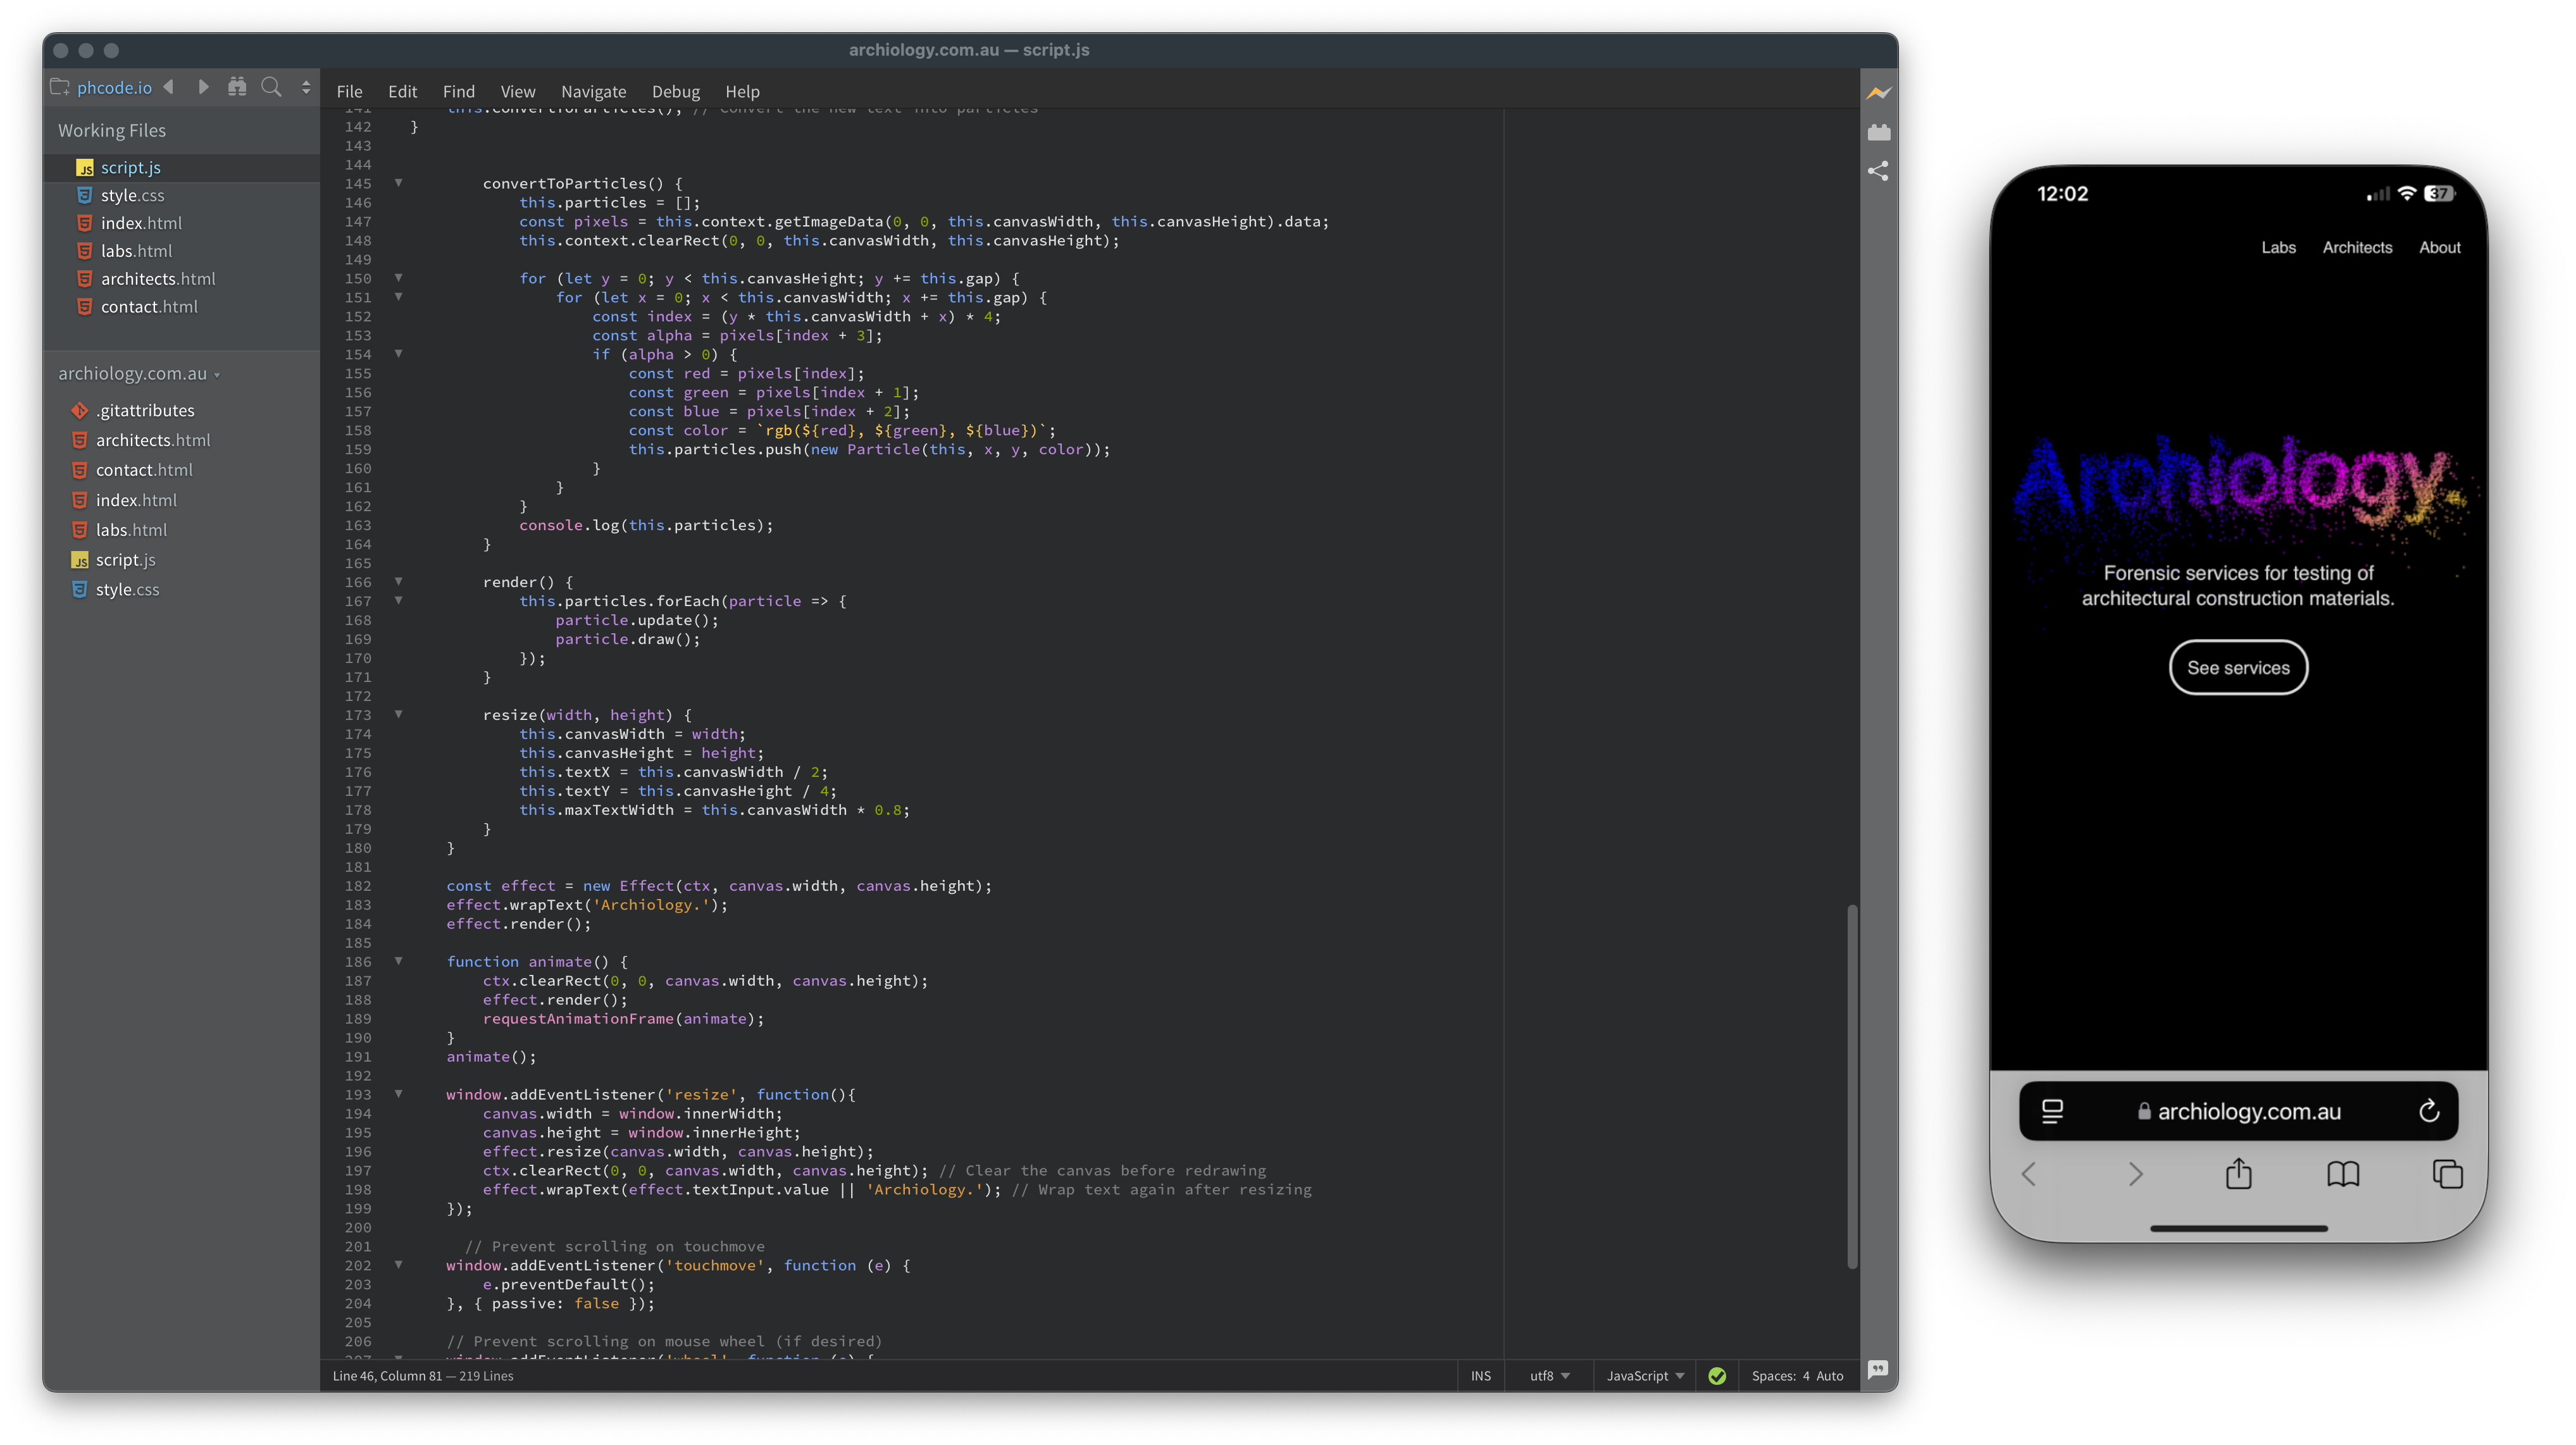Tap the About link on phone page

click(2439, 247)
